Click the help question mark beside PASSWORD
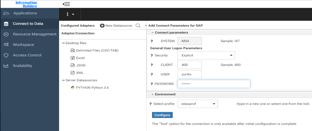Image resolution: width=312 pixels, height=131 pixels. click(152, 84)
